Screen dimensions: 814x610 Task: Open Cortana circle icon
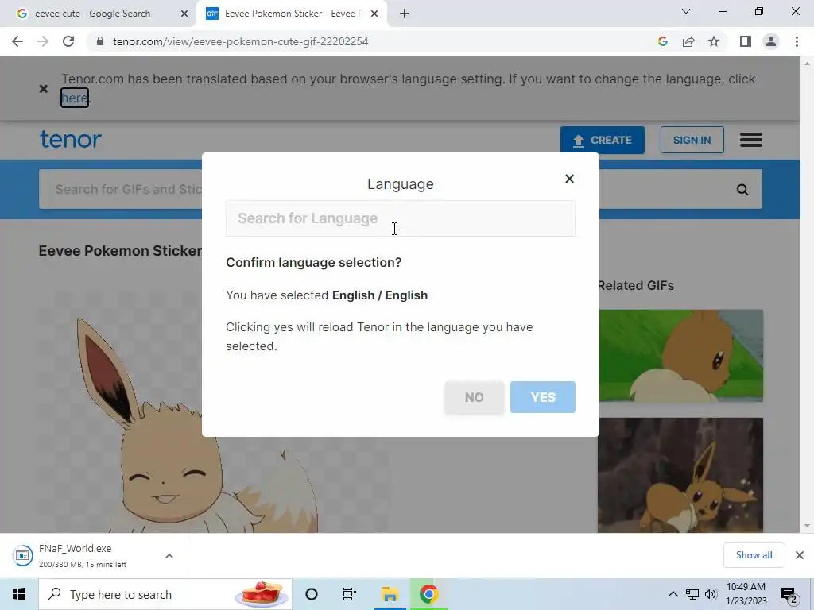coord(312,594)
